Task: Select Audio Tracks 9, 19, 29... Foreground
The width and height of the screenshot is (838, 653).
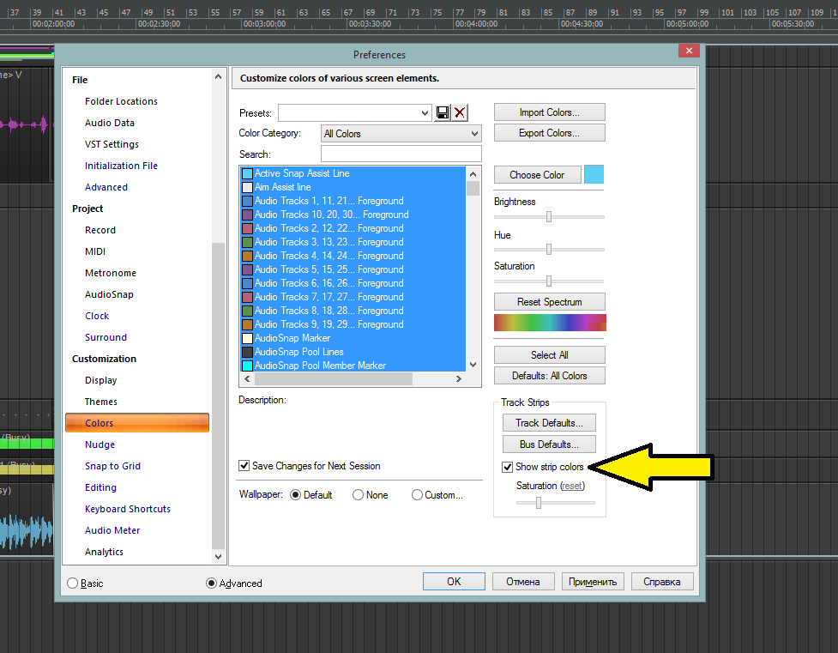Action: pos(353,324)
